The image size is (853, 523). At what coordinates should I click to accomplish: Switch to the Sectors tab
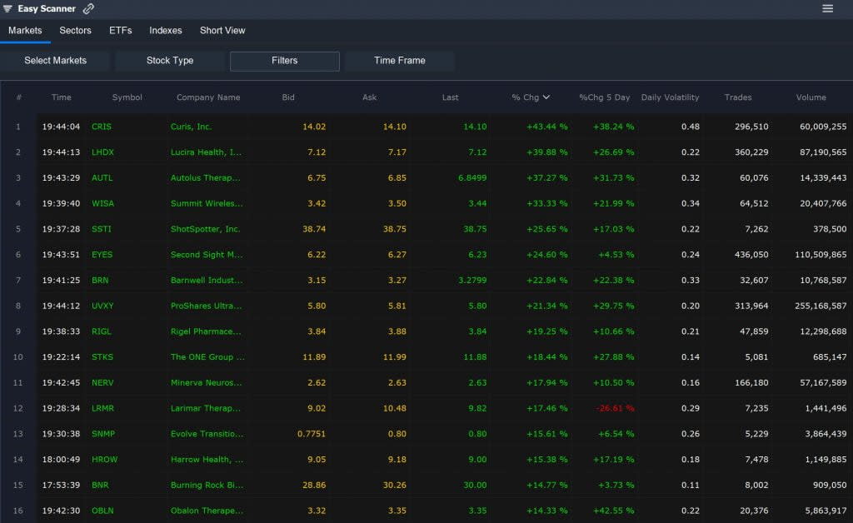[75, 30]
